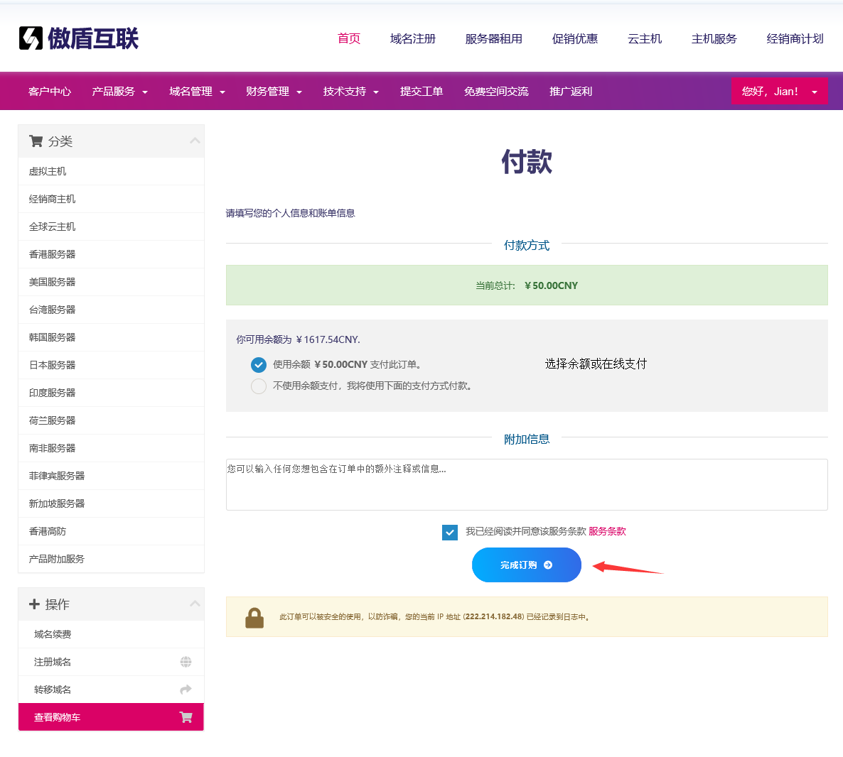
Task: Collapse the 操作 panel with chevron
Action: [195, 604]
